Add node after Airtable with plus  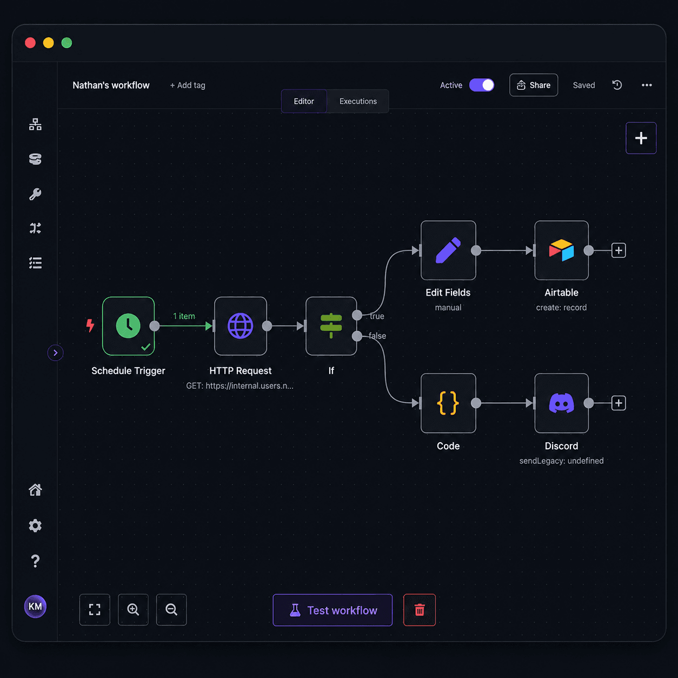click(x=619, y=250)
